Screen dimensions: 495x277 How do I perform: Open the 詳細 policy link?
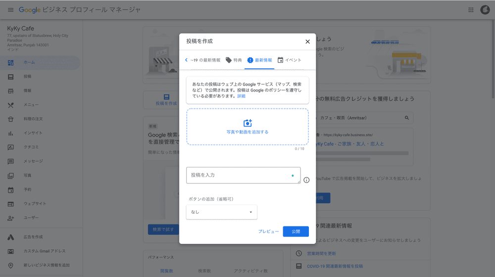coord(241,96)
